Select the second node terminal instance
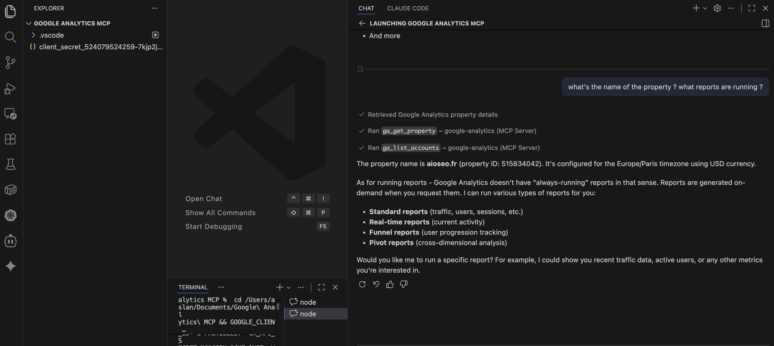Viewport: 774px width, 346px height. point(308,314)
